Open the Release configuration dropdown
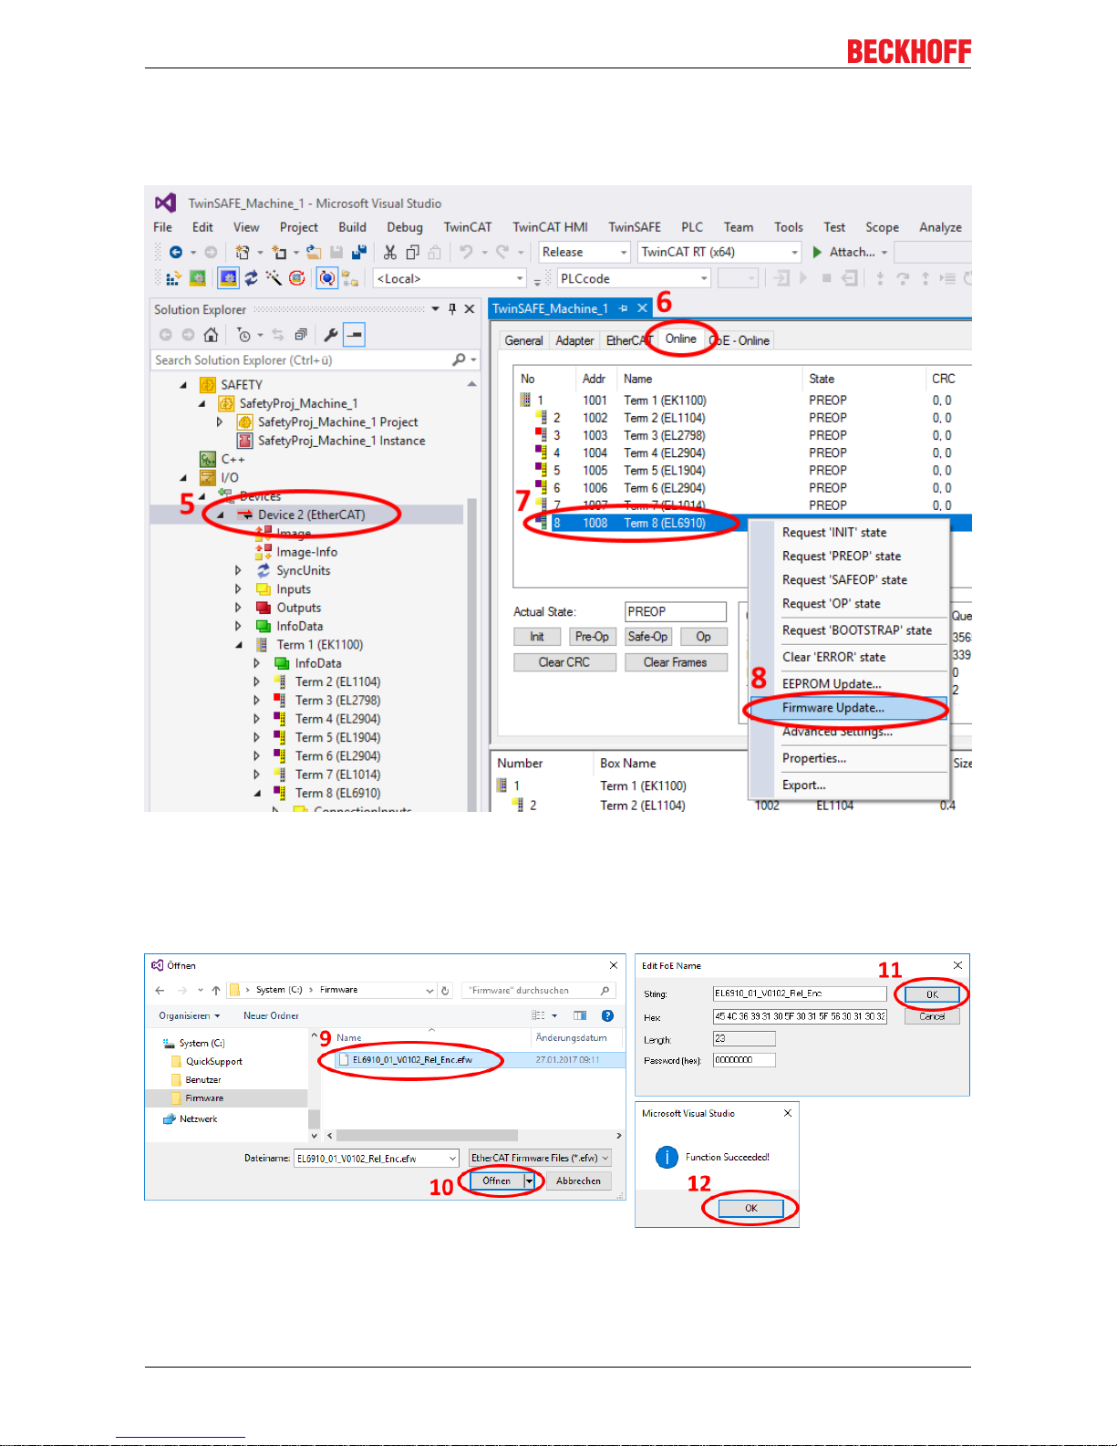The image size is (1117, 1446). 624,253
